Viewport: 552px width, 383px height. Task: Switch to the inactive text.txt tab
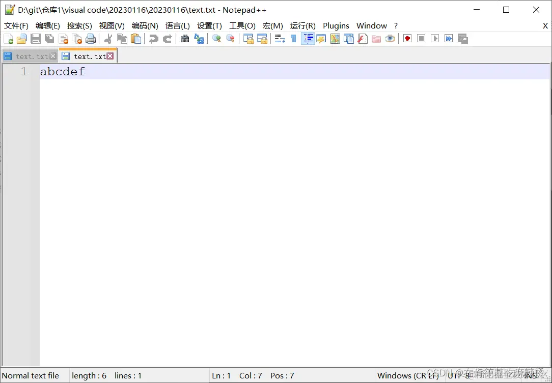pyautogui.click(x=29, y=56)
